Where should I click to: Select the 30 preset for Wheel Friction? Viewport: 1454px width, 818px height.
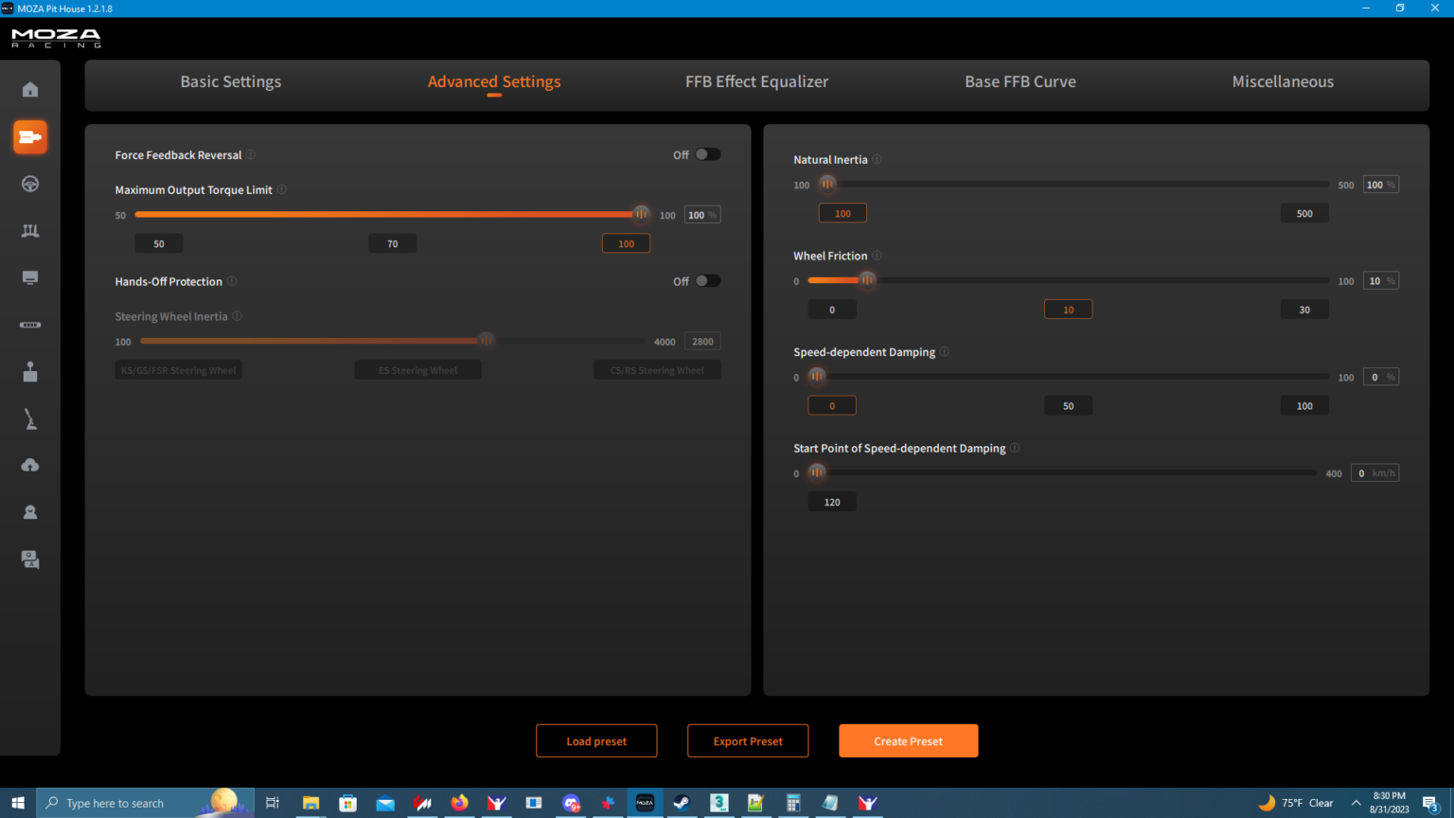(1304, 310)
